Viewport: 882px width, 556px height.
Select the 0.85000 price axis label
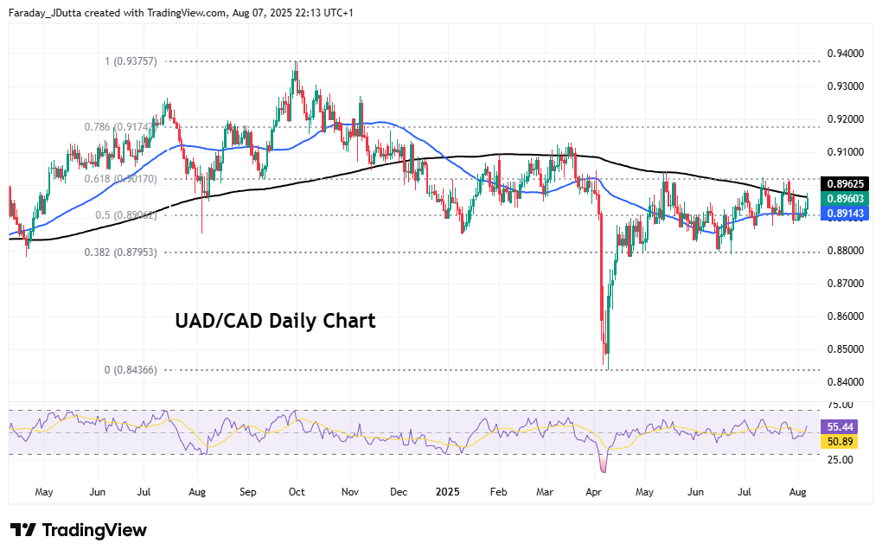point(845,349)
